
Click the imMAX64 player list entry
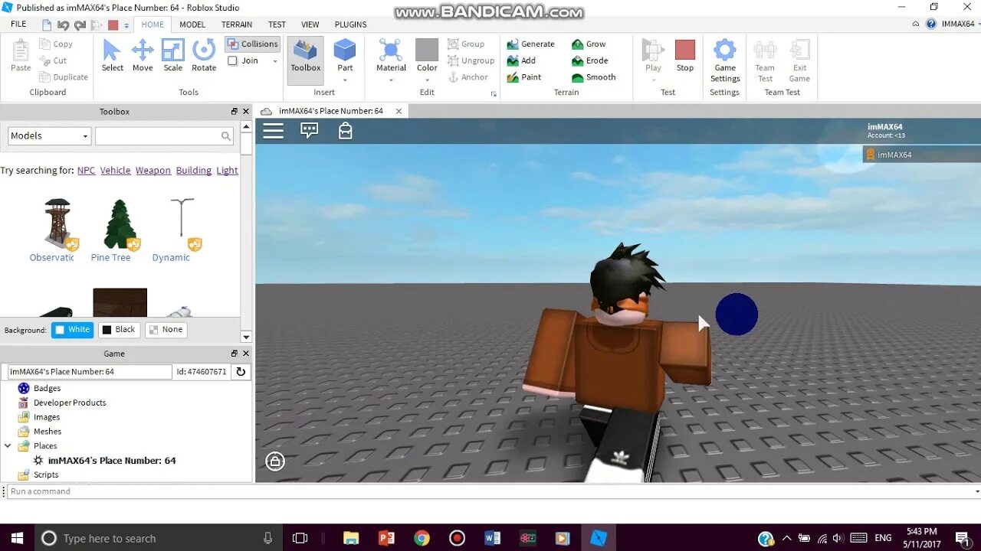pos(921,155)
